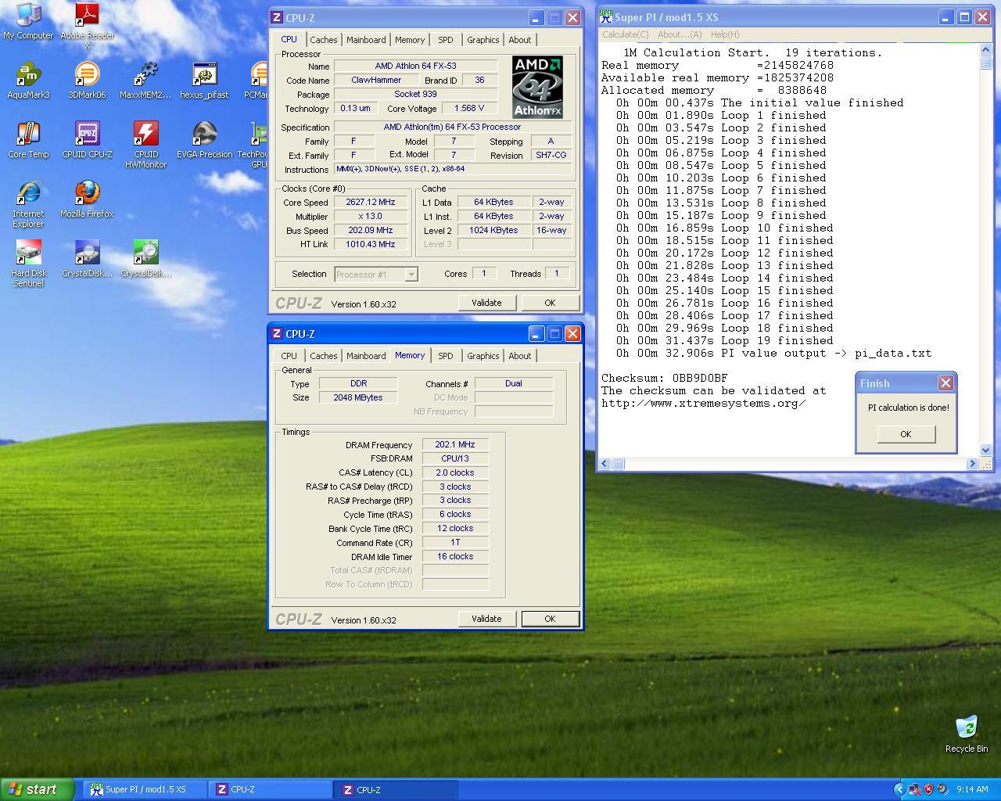1001x801 pixels.
Task: Click the 9:14 AM taskbar clock
Action: 972,789
